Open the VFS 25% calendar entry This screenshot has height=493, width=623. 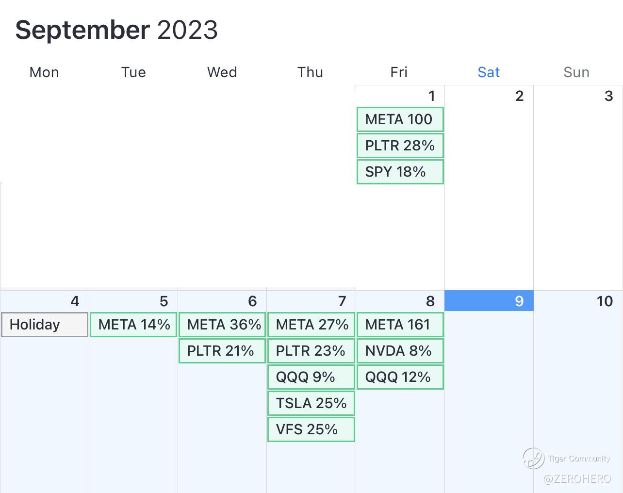311,429
